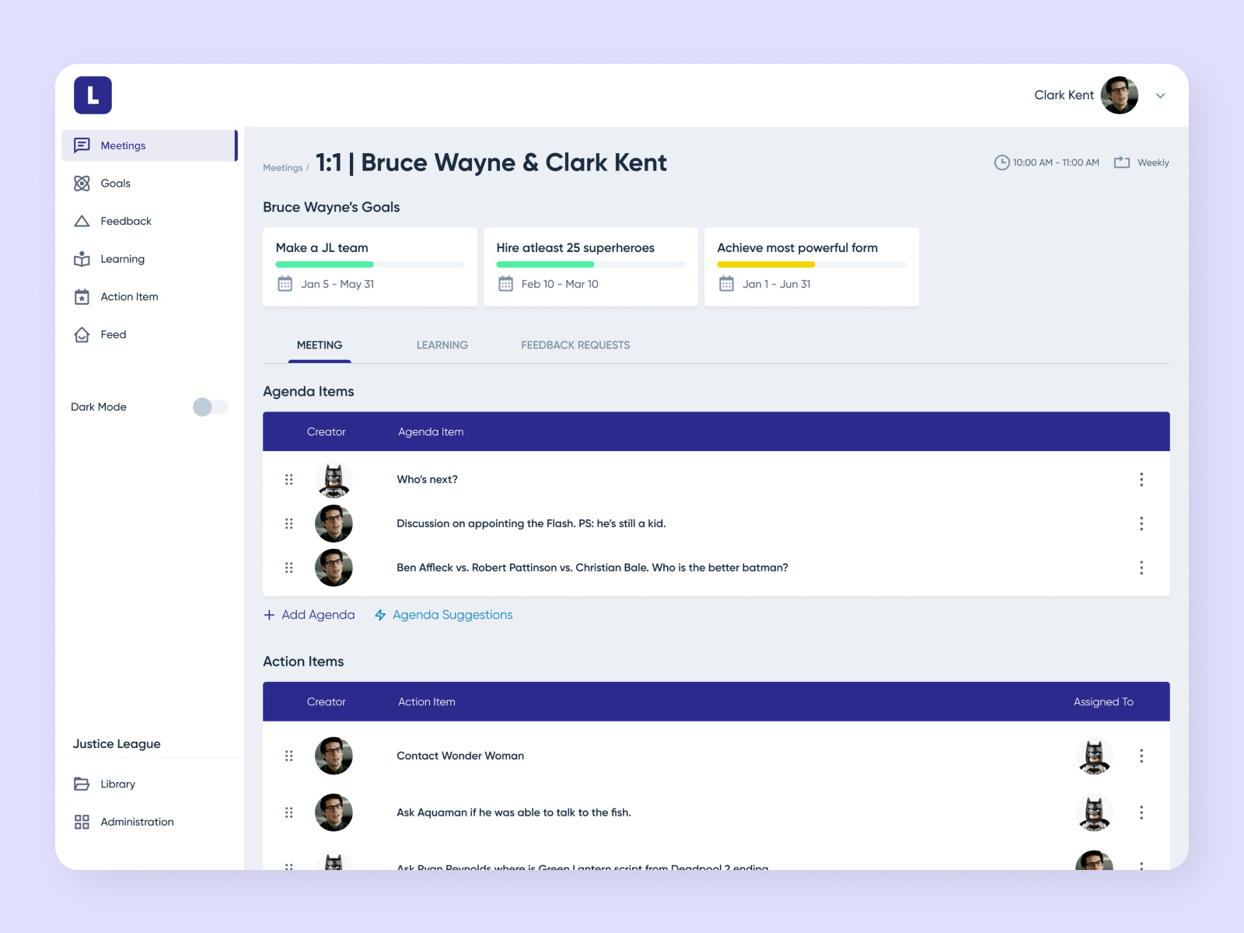Open more options for Who's next?
This screenshot has height=933, width=1244.
[1141, 480]
